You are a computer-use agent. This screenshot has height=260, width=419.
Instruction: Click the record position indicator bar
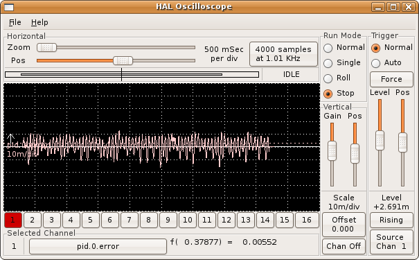click(x=132, y=74)
